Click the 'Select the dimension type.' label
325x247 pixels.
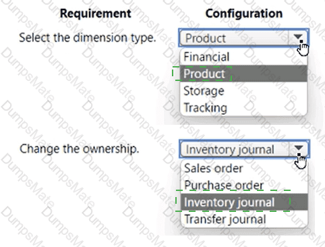tap(88, 38)
